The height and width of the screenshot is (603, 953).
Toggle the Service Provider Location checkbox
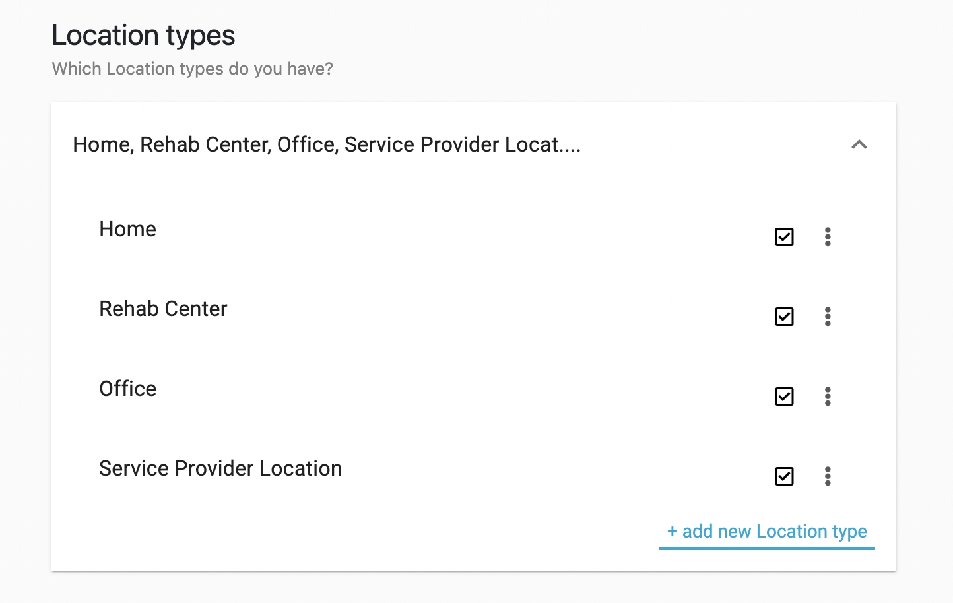tap(784, 476)
